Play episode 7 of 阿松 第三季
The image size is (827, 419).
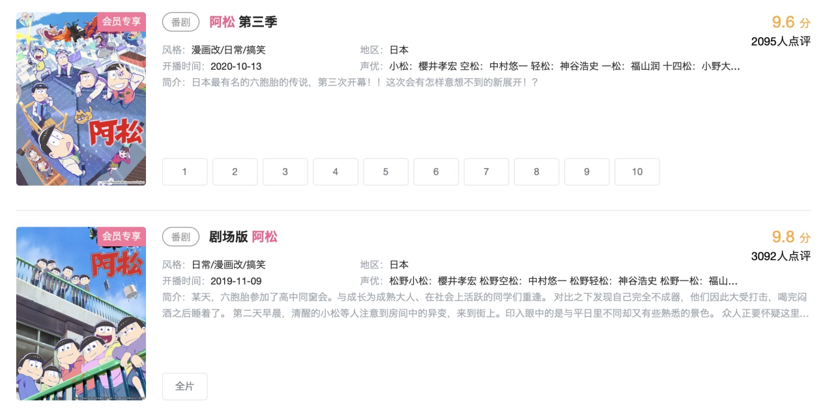click(486, 172)
